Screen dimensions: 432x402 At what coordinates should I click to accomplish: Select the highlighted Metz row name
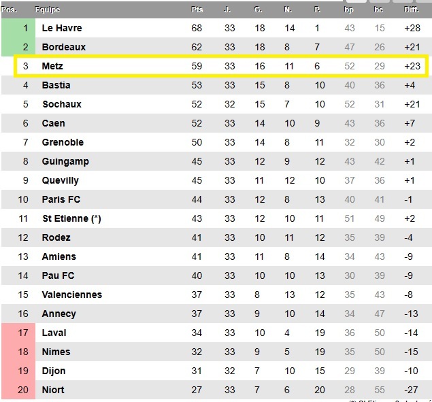(52, 66)
